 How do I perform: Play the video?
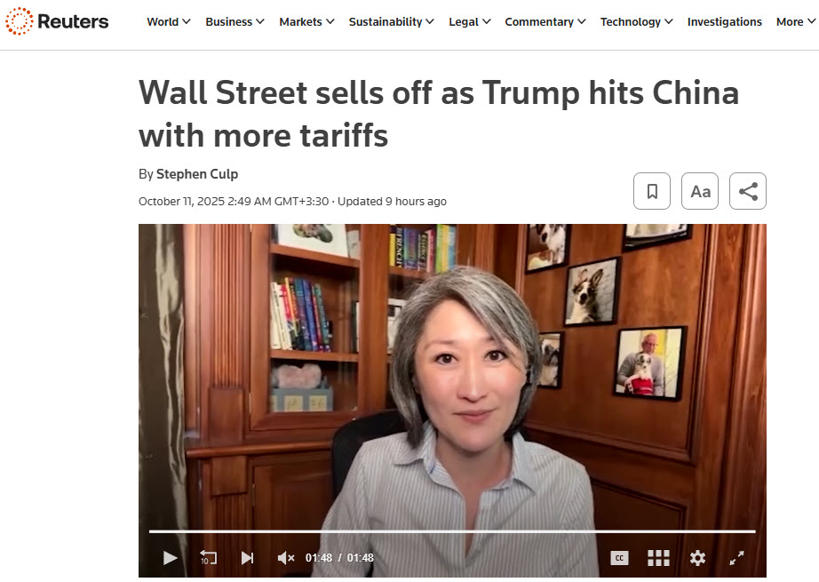[x=170, y=558]
